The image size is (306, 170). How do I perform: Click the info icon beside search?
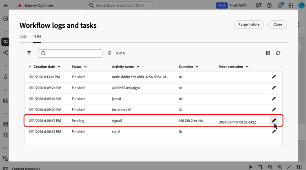click(x=109, y=53)
